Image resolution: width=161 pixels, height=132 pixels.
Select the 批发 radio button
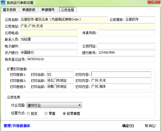click(x=28, y=113)
